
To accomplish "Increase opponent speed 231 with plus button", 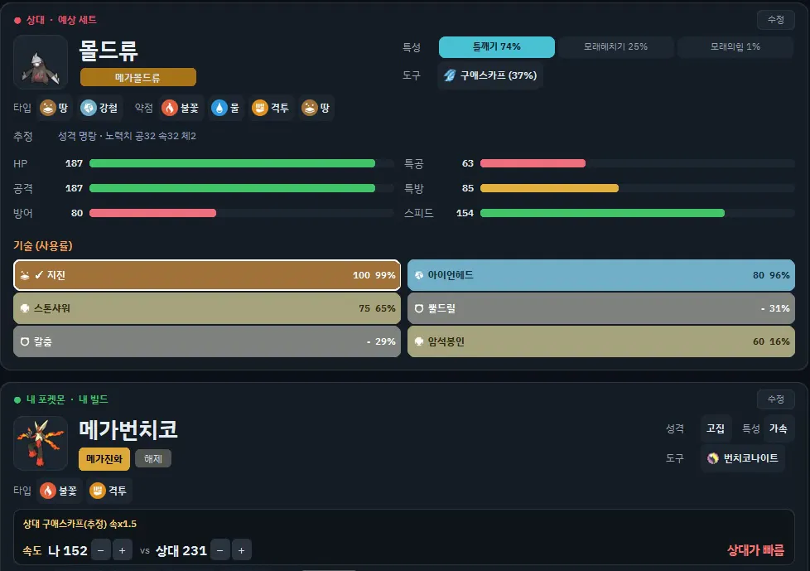I will pyautogui.click(x=241, y=550).
